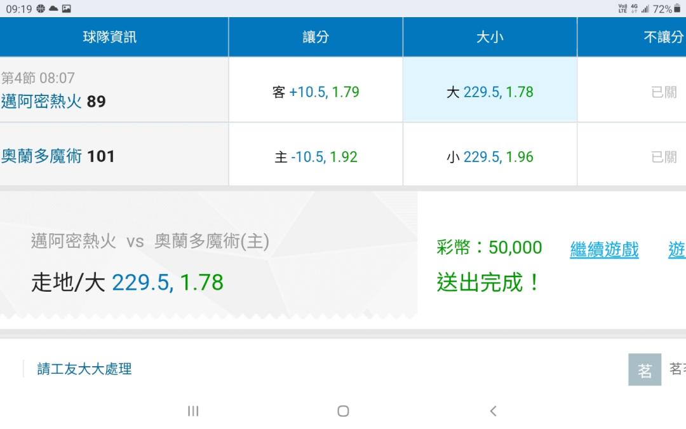Click the 繼續遊戲 link
The image size is (686, 429).
point(604,249)
